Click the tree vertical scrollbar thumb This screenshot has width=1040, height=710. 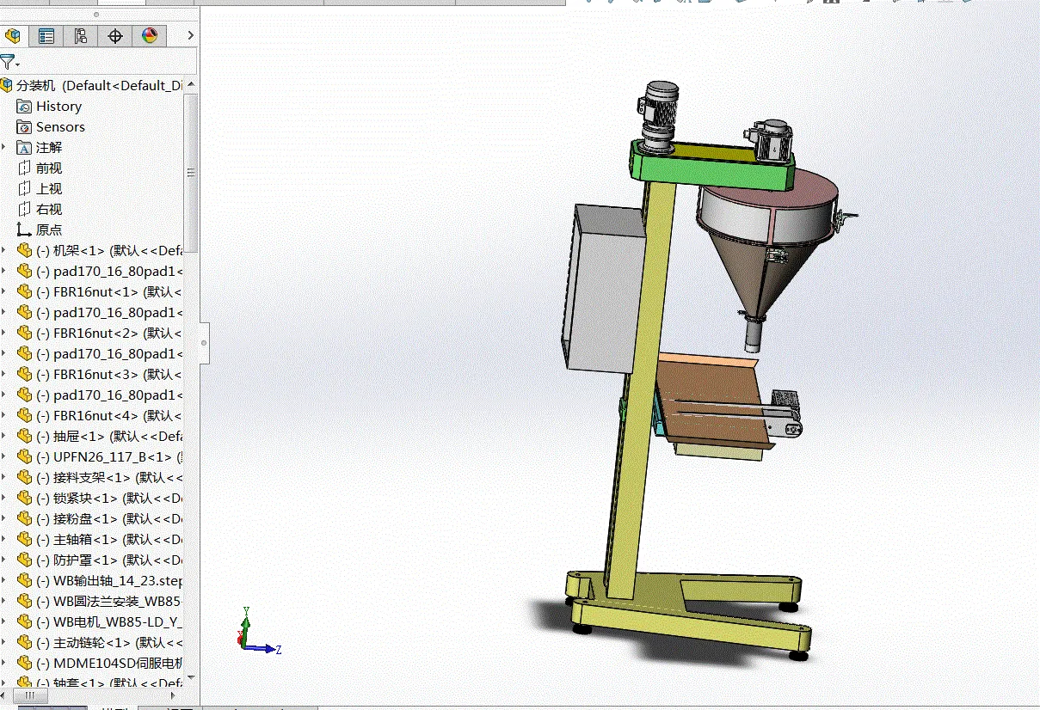[191, 173]
